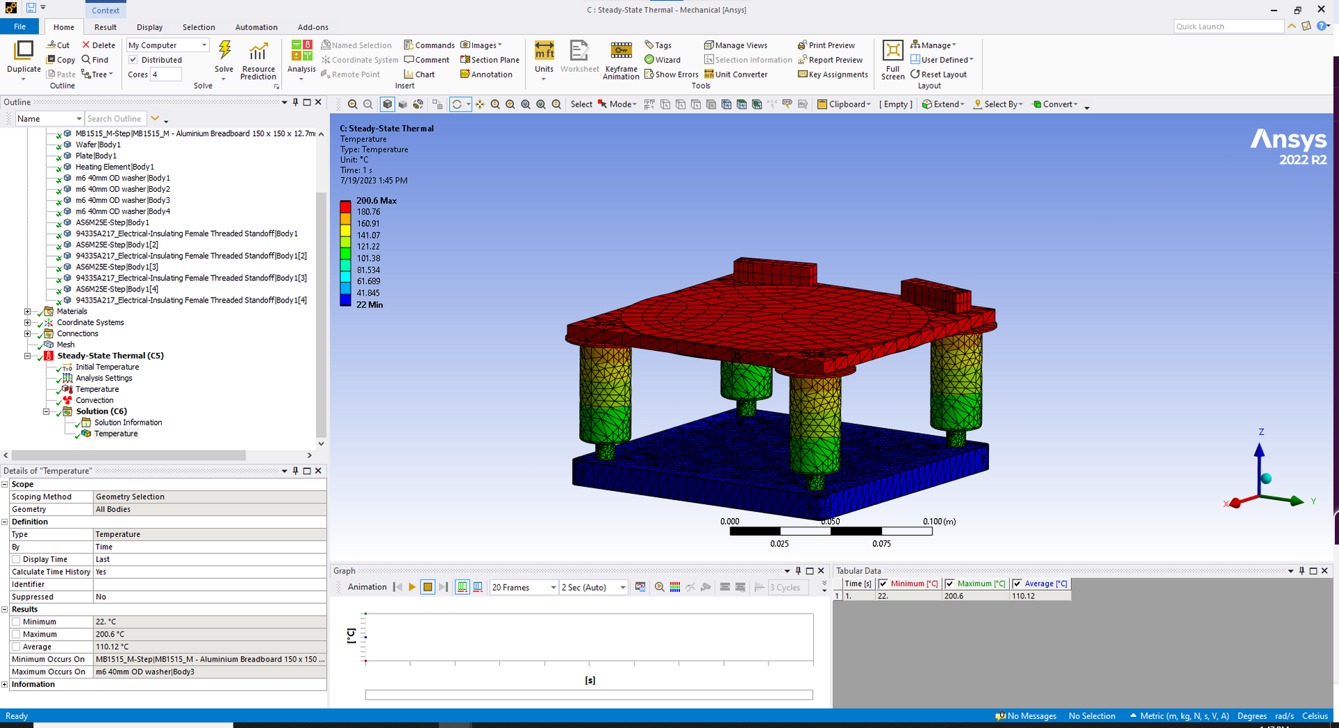Open Unit Converter tool
Screen dimensions: 1339x728
(736, 75)
